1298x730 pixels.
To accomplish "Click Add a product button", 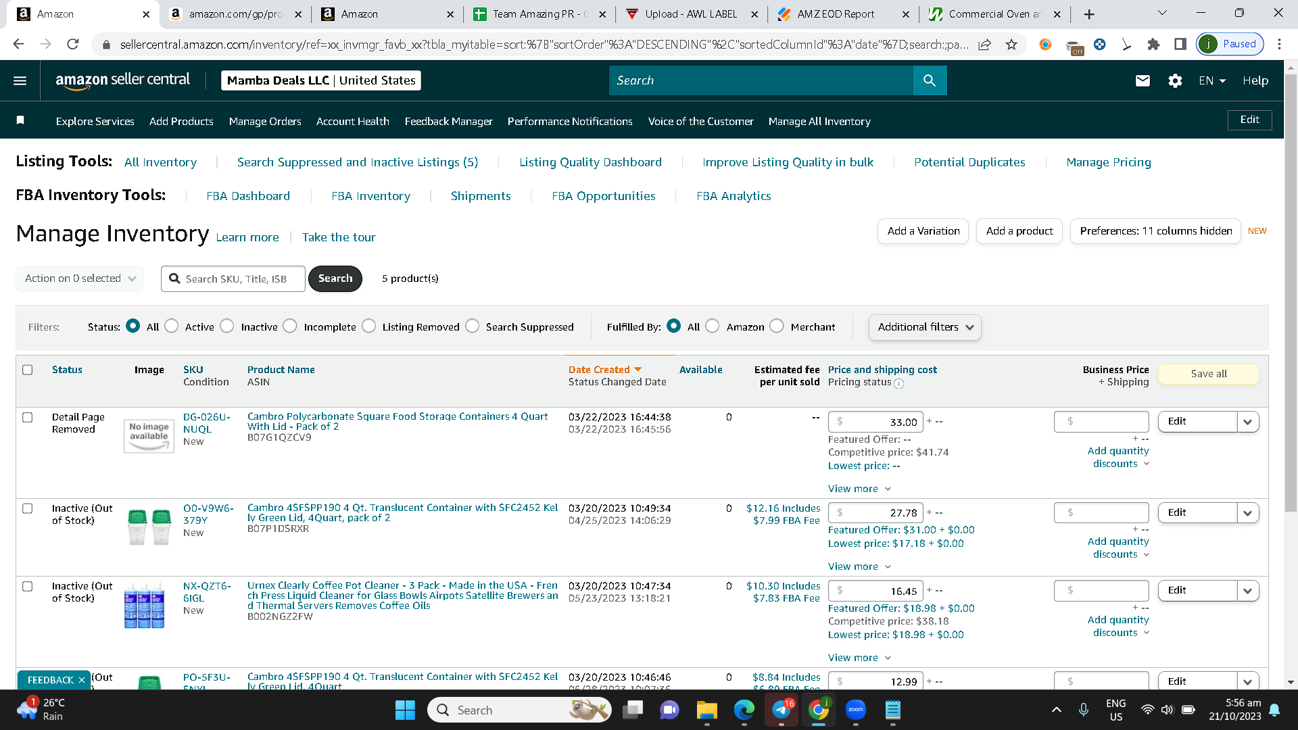I will click(x=1019, y=231).
